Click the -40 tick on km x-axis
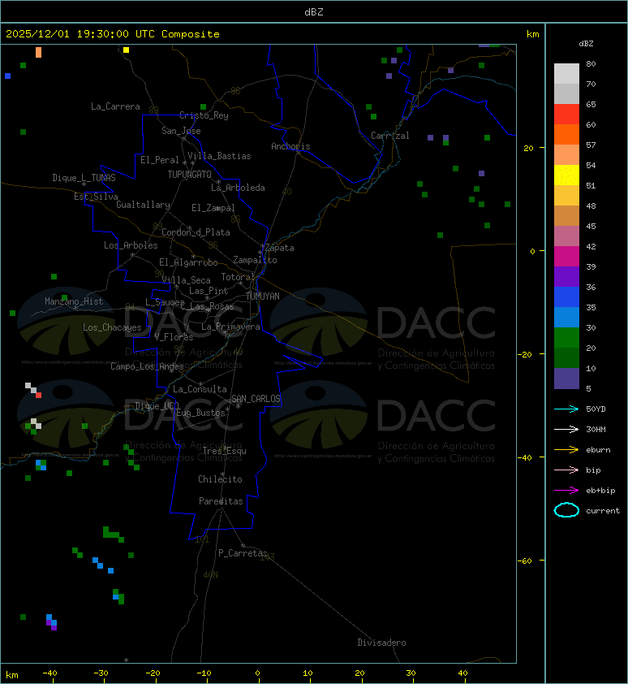 pyautogui.click(x=50, y=673)
